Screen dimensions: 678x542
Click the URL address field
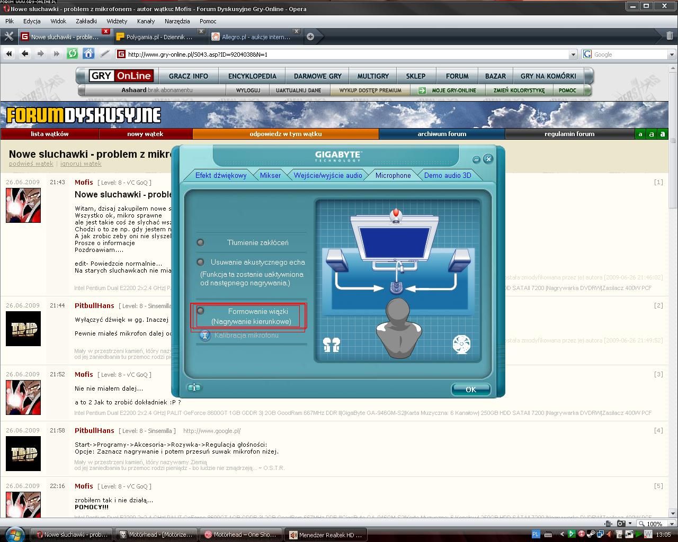pos(347,54)
